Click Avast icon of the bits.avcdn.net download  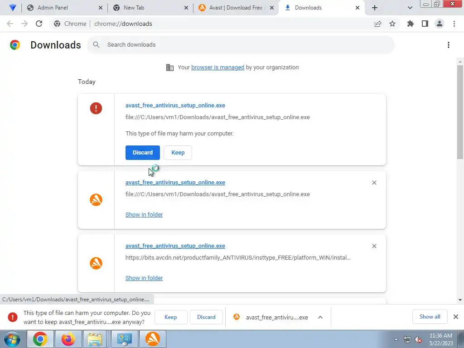(x=96, y=263)
